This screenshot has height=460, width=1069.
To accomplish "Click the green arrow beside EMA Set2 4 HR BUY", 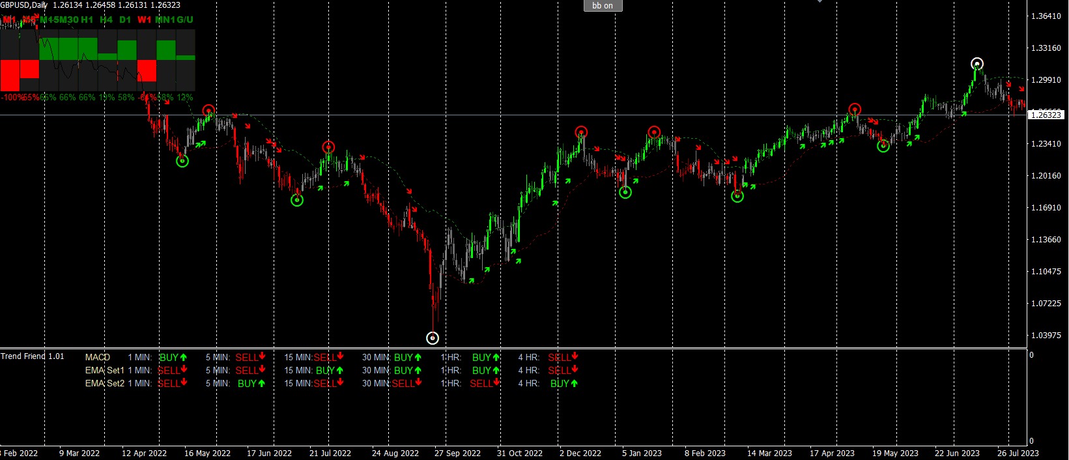I will (x=574, y=383).
